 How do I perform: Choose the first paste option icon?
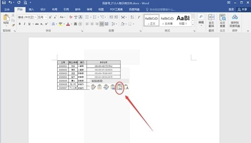coord(93,87)
